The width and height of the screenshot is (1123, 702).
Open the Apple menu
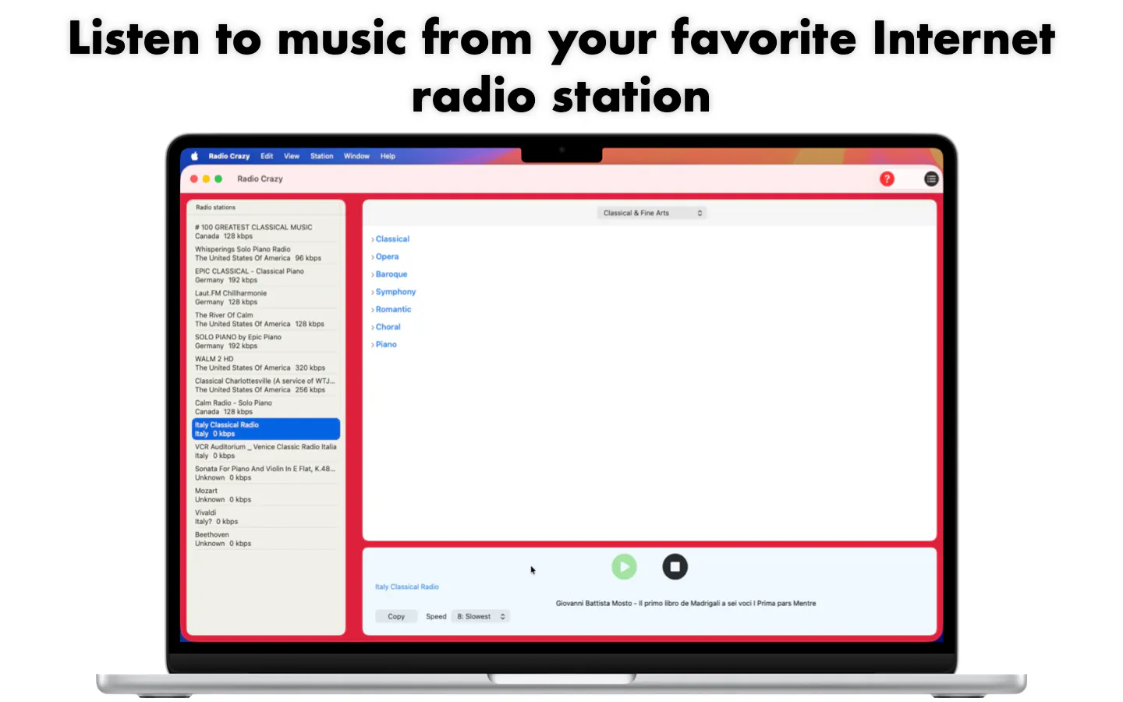tap(195, 156)
